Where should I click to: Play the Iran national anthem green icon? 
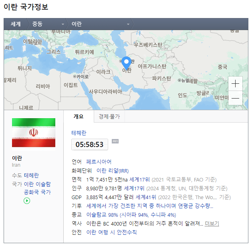click(x=27, y=201)
